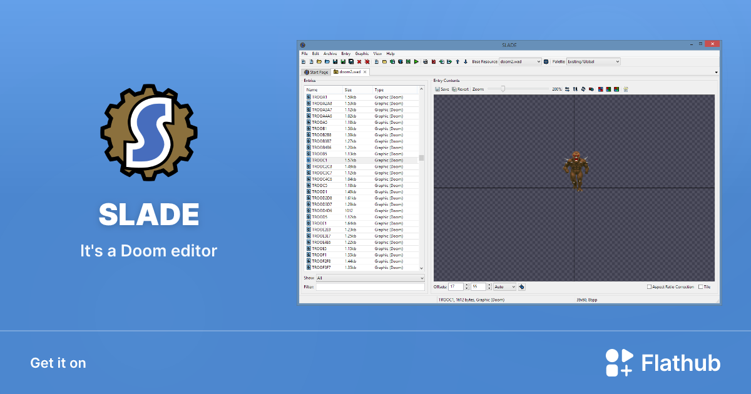Run the archive with the green play icon

pos(416,61)
